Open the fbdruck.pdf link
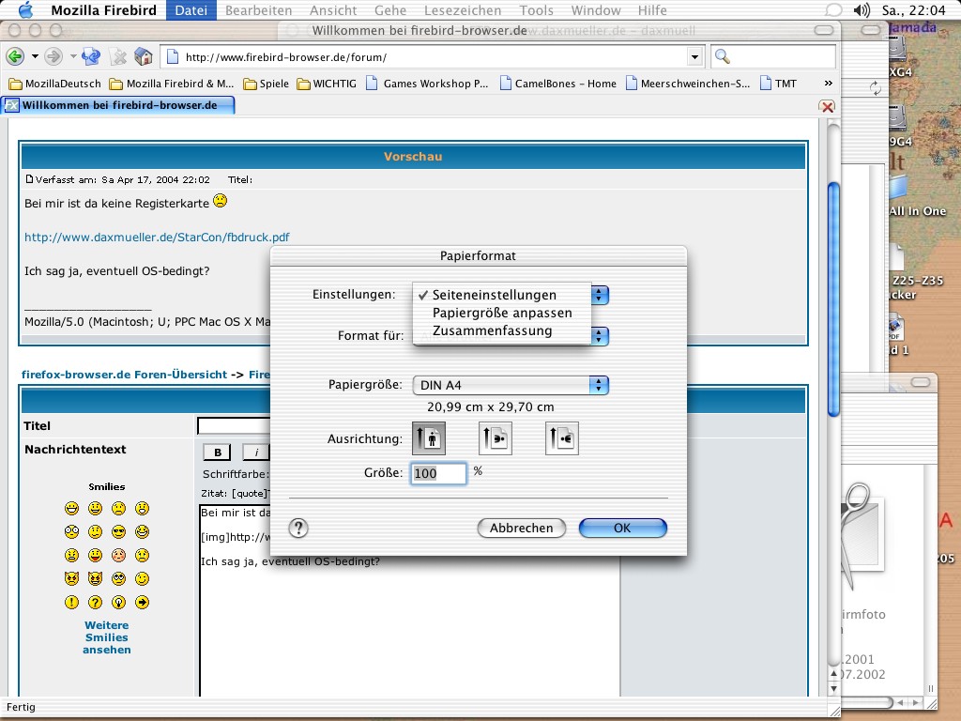This screenshot has width=961, height=721. tap(157, 238)
